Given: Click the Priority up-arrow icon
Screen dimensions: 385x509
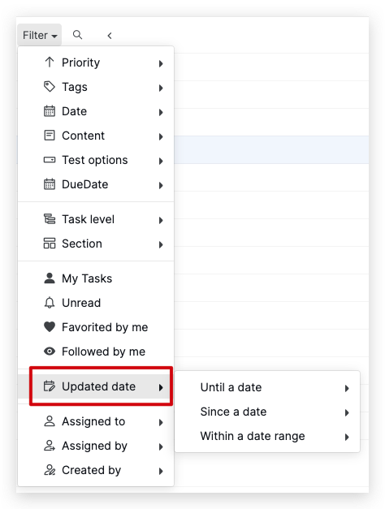Looking at the screenshot, I should (x=50, y=63).
